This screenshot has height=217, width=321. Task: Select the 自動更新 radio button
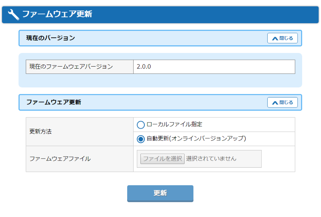(140, 139)
